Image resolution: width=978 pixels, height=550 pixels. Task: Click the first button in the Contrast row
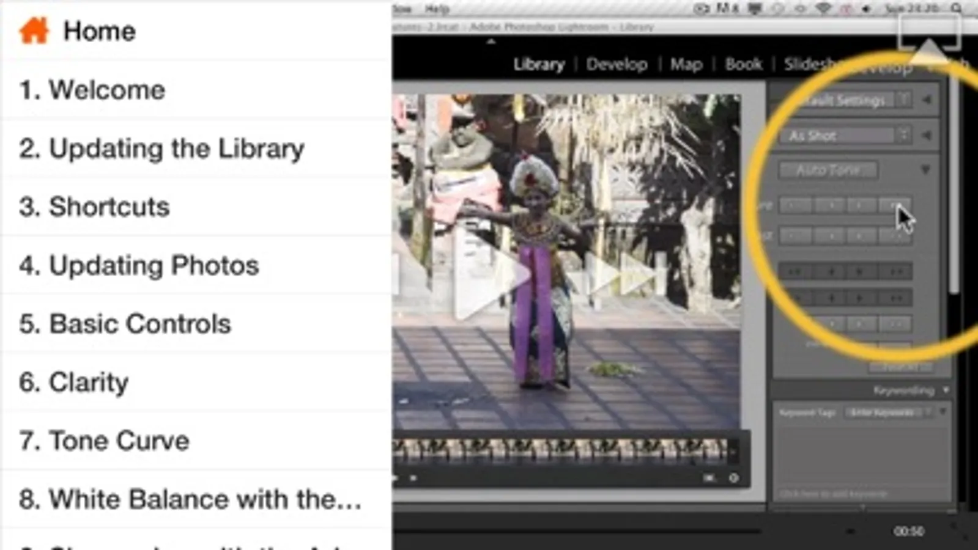(795, 235)
